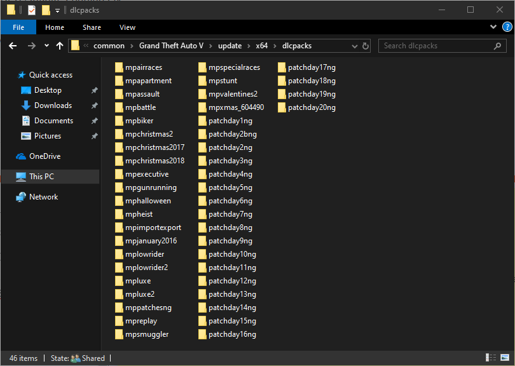Viewport: 515px width, 366px height.
Task: Expand the ribbon with the chevron
Action: coord(493,27)
